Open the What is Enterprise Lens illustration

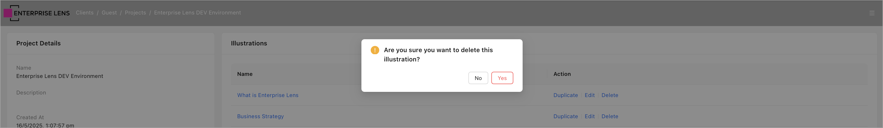tap(268, 95)
